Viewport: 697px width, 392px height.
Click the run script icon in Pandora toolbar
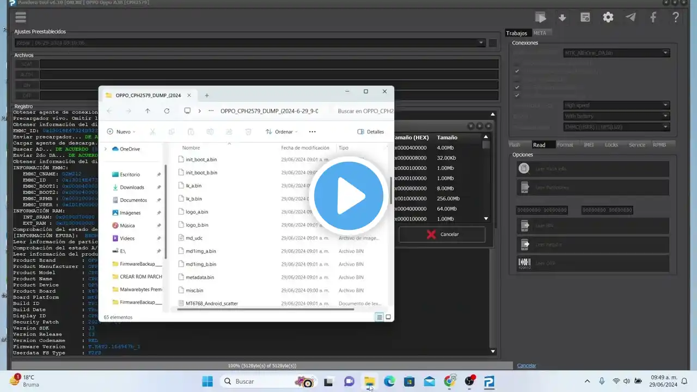click(540, 17)
